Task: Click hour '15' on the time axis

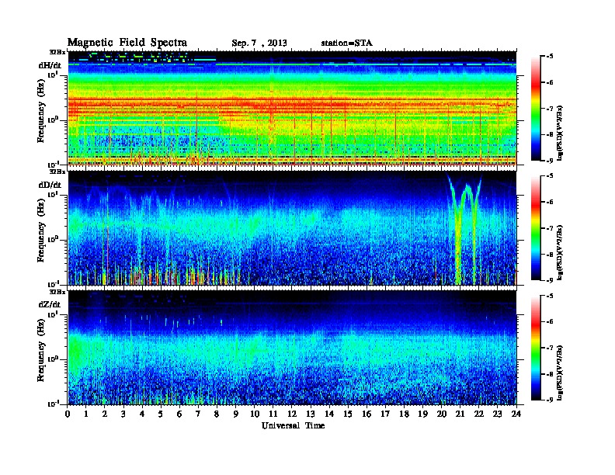Action: 348,414
